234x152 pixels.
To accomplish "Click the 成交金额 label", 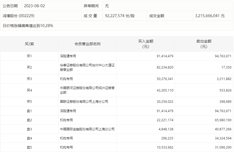I will tap(157, 16).
